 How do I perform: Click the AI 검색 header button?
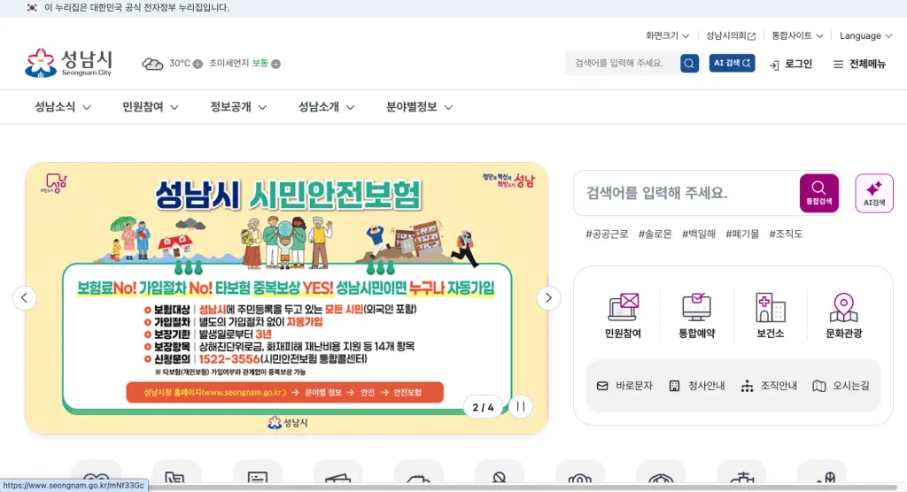[732, 63]
